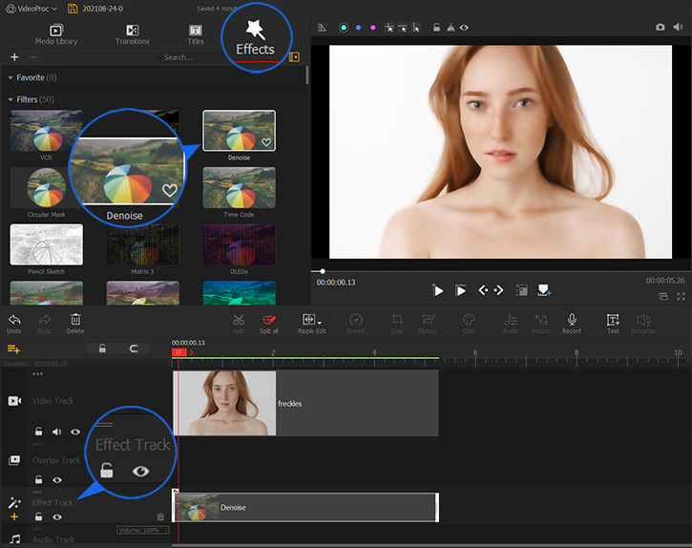Viewport: 692px width, 548px height.
Task: Click the Split scissors tool
Action: click(x=239, y=320)
